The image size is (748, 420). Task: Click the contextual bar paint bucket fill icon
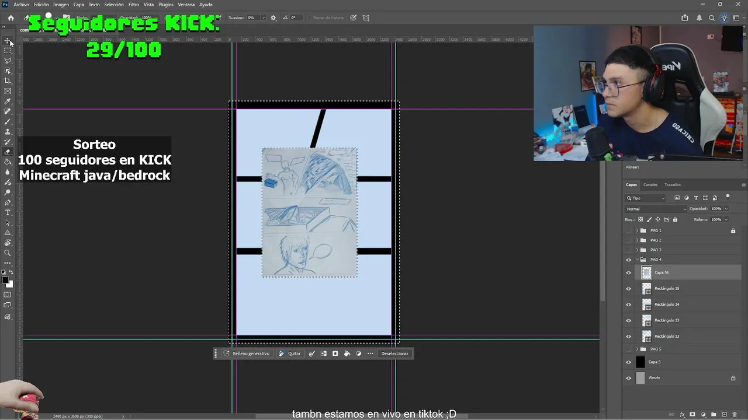[347, 353]
